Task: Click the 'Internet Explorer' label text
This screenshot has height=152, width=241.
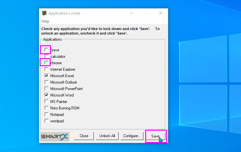Action: [x=63, y=69]
